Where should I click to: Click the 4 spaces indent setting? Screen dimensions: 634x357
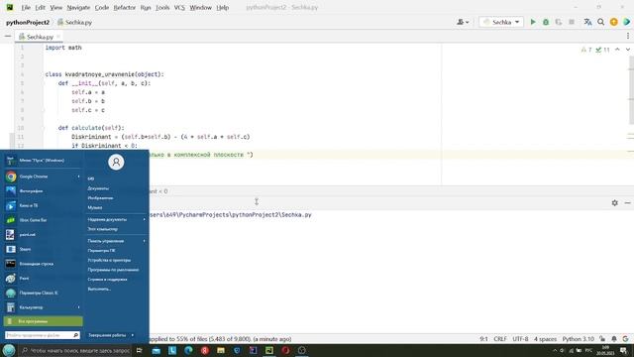tap(545, 339)
